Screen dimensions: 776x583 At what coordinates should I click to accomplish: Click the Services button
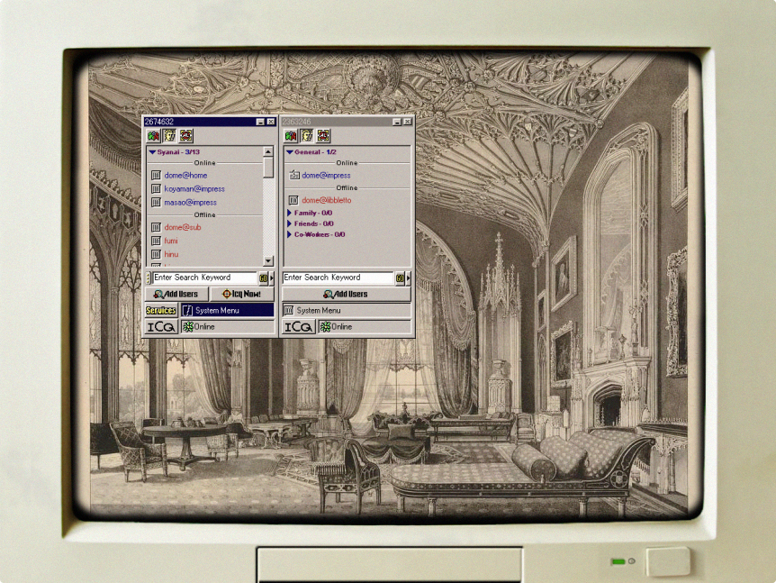pos(161,311)
